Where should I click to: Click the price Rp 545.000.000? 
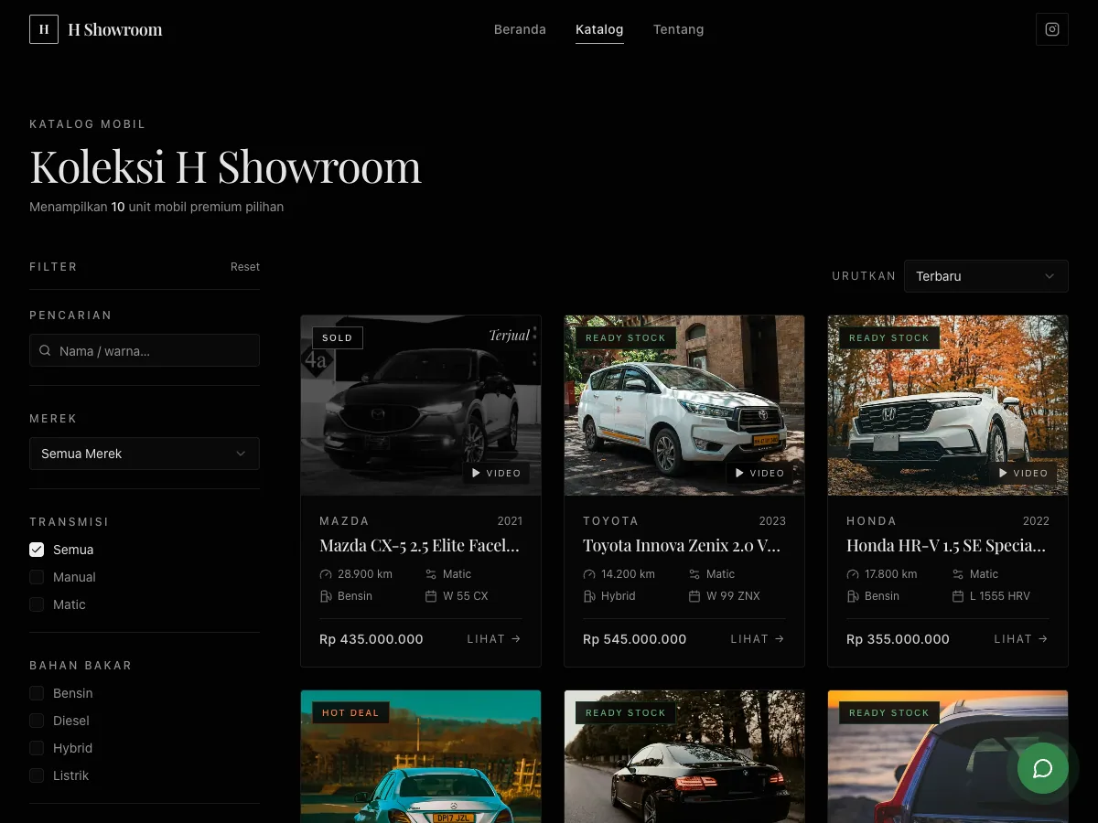coord(635,639)
